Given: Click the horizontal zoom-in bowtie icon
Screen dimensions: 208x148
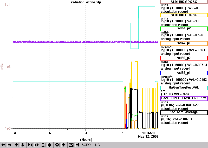Looking at the screenshot, I should 30,145.
